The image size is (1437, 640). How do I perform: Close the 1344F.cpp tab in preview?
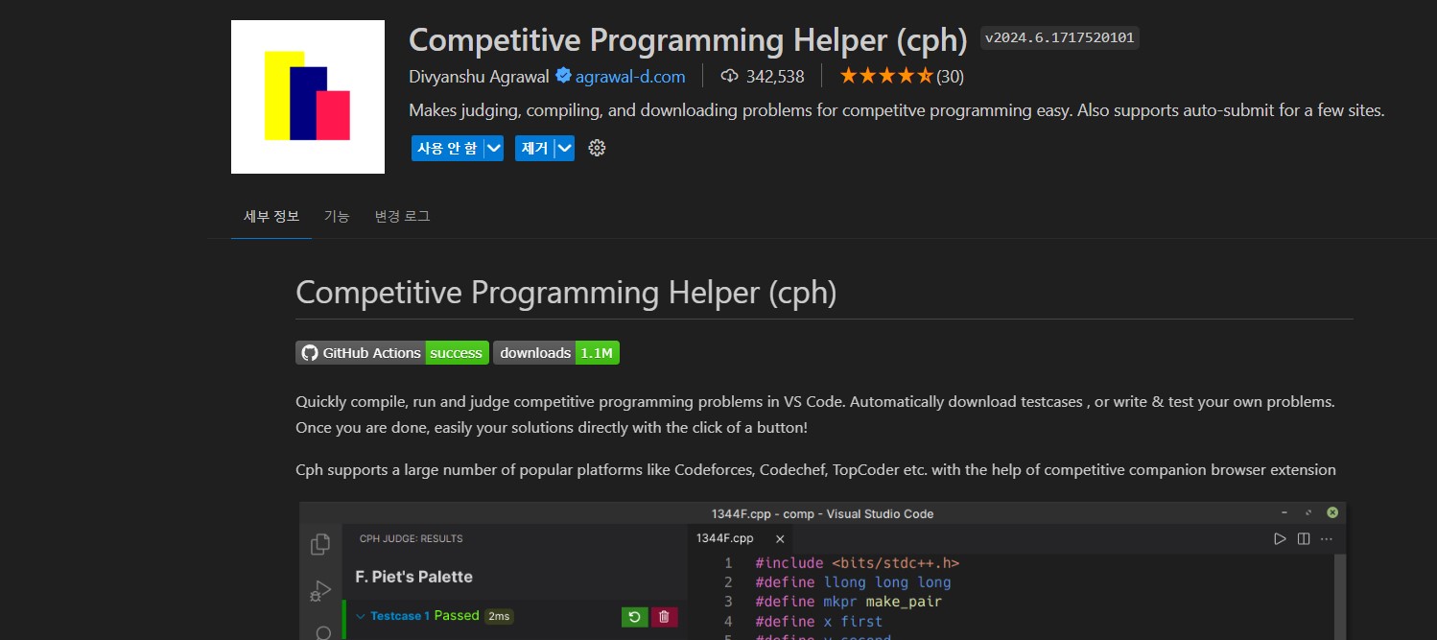(780, 539)
